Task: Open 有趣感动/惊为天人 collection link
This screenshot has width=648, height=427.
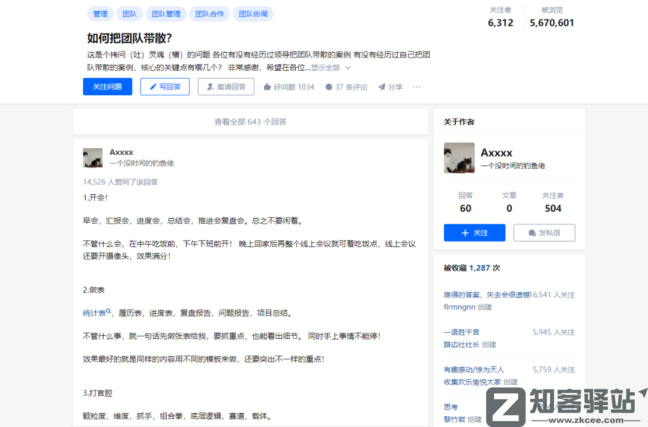Action: [x=474, y=369]
